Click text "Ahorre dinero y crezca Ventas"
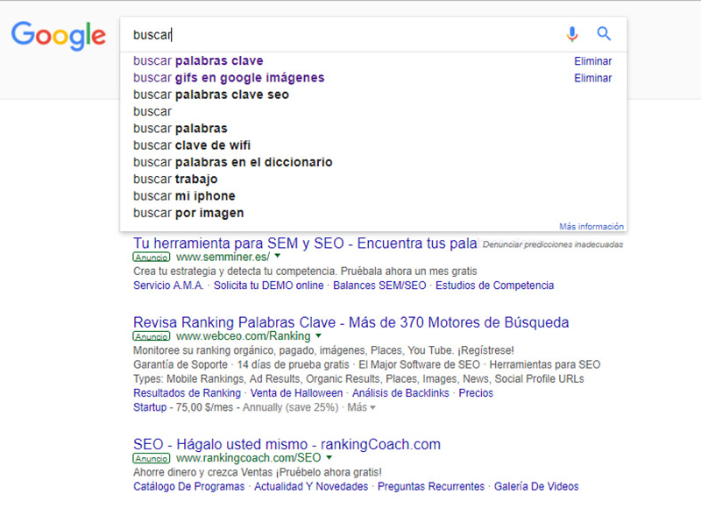 [x=202, y=472]
